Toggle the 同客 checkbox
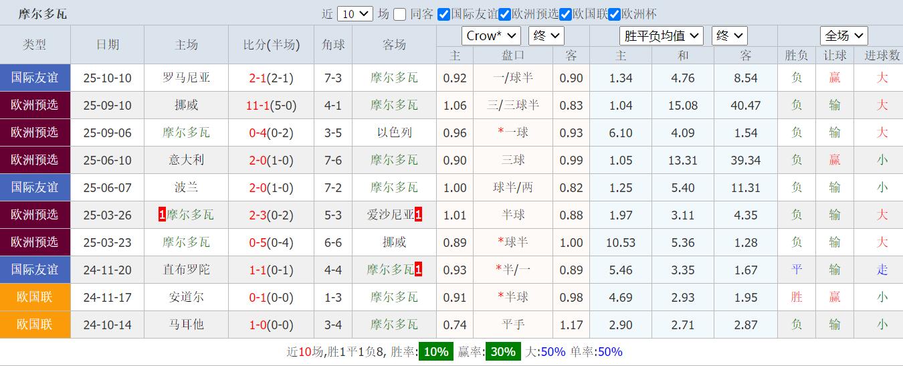 [x=399, y=14]
